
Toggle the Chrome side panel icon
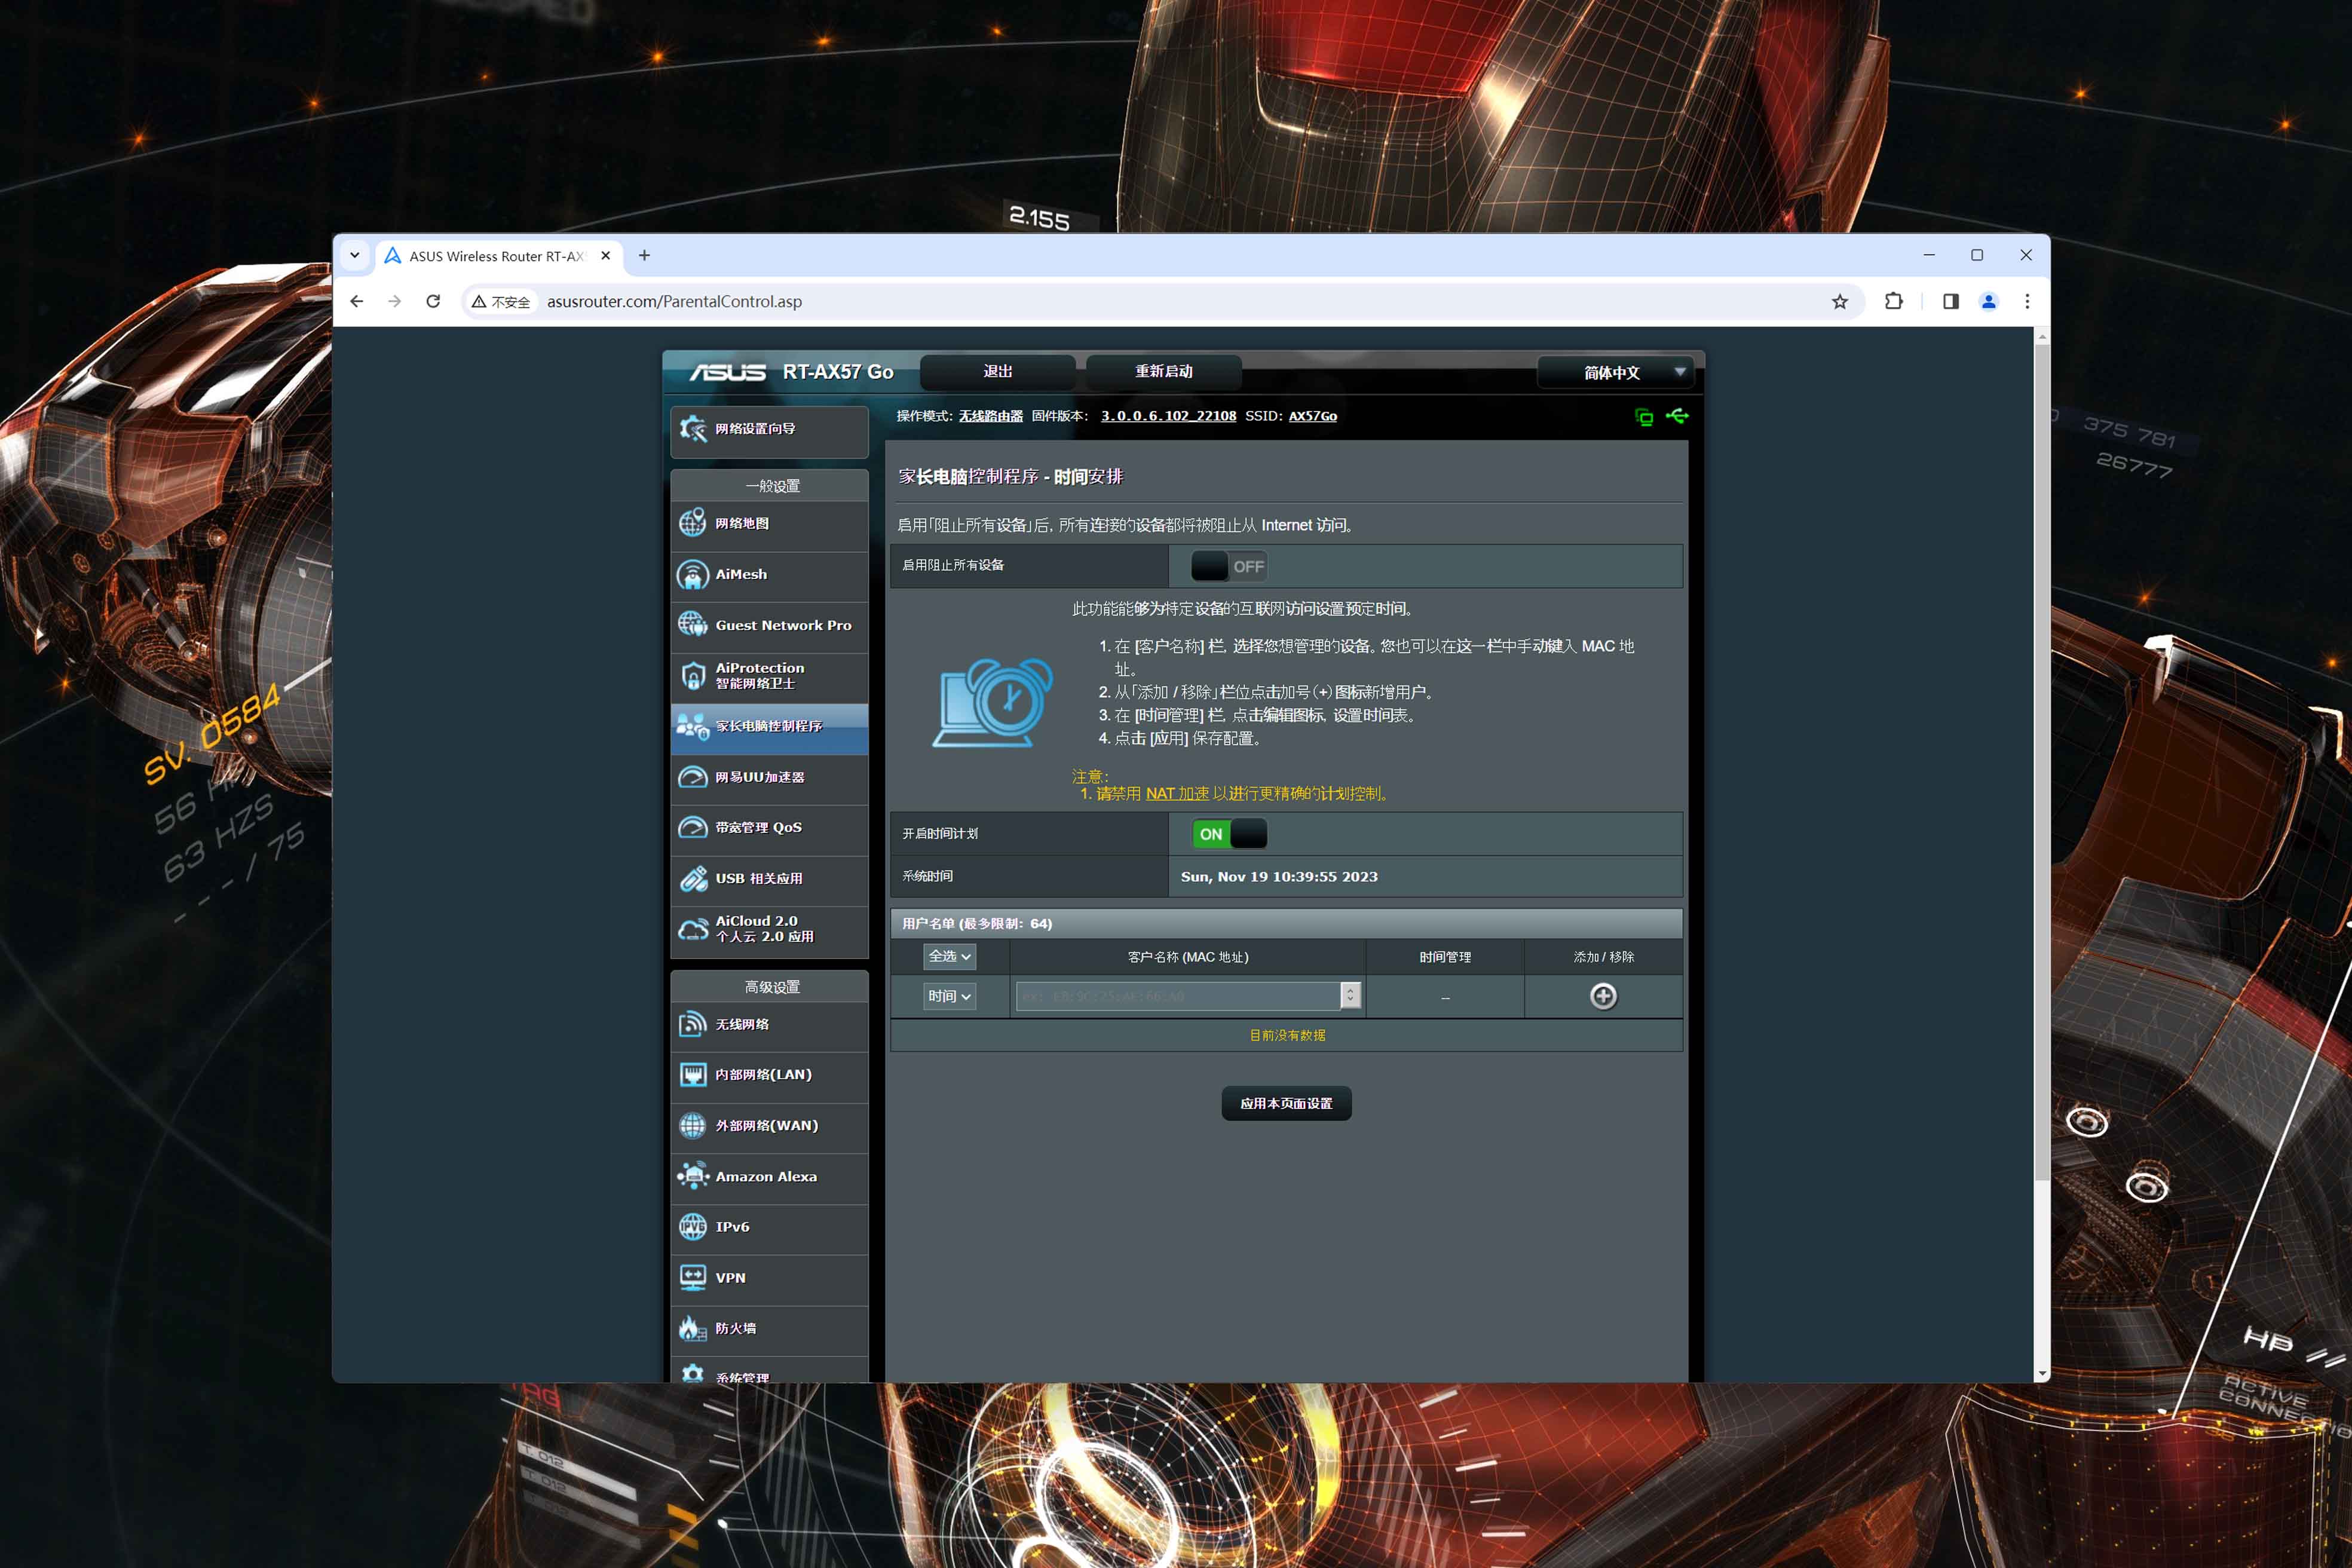[1950, 301]
